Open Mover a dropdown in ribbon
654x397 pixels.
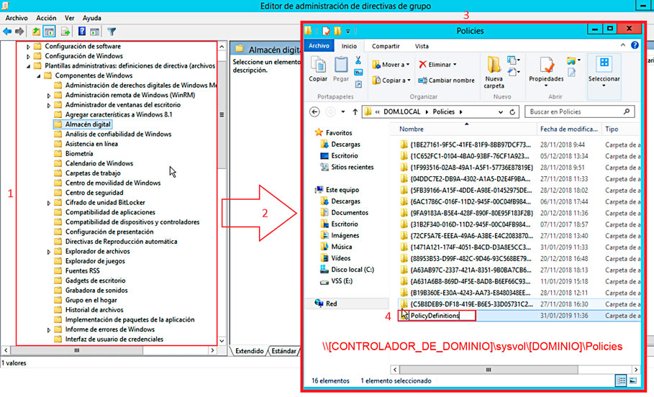tap(391, 65)
